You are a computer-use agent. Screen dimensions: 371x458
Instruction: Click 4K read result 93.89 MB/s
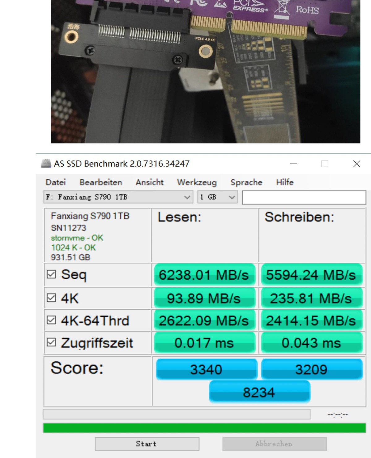[204, 298]
